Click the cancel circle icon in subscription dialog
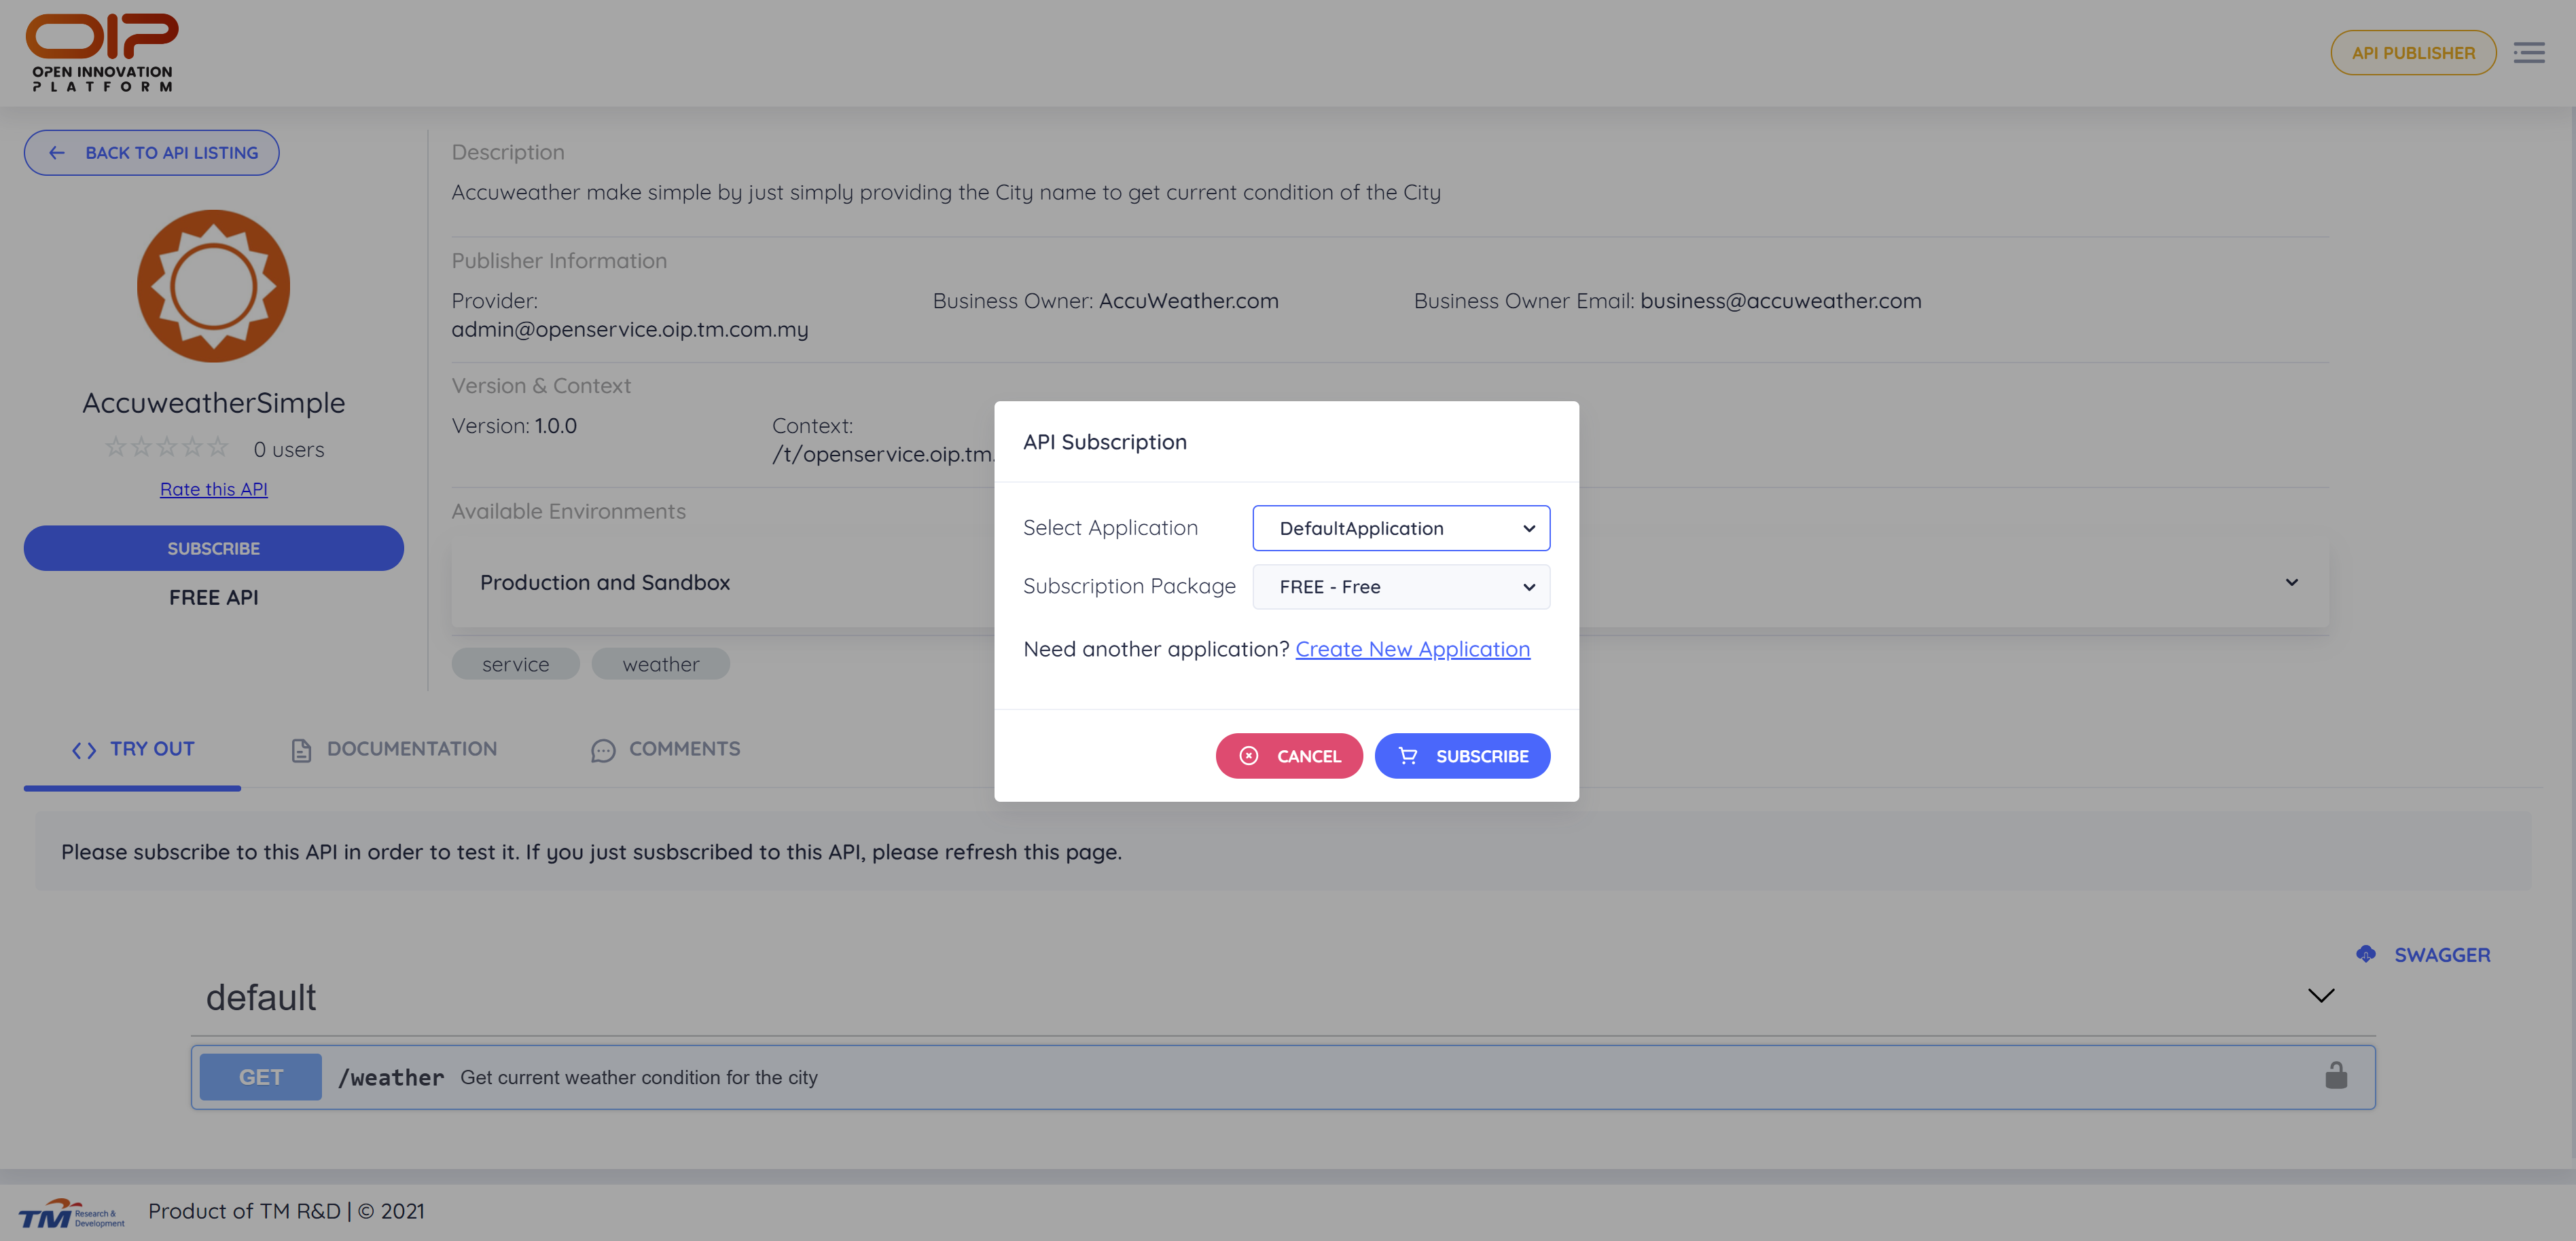 click(x=1252, y=755)
